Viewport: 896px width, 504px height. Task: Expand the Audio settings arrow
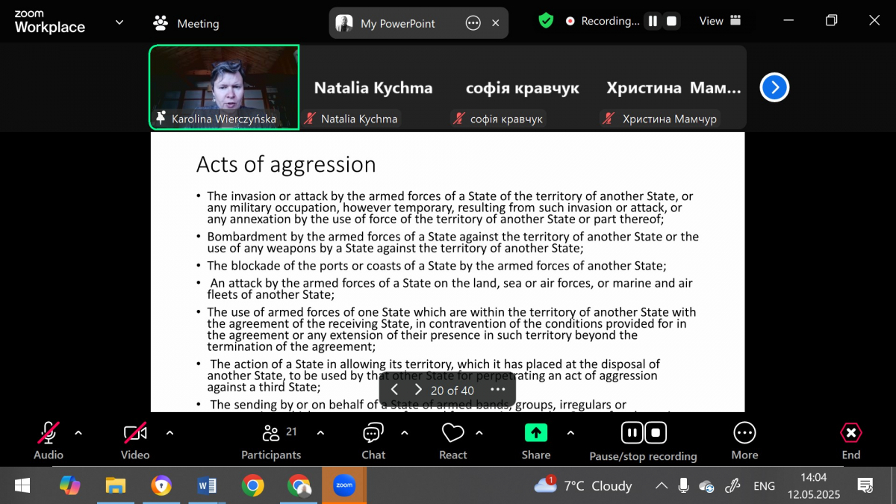(x=78, y=433)
